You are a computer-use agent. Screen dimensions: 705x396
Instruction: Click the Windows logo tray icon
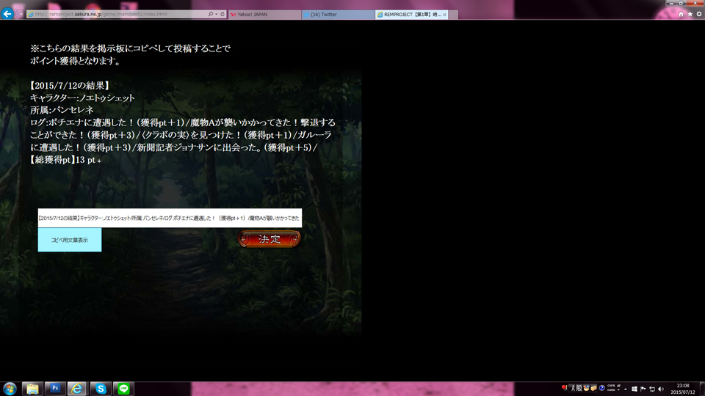(x=634, y=389)
